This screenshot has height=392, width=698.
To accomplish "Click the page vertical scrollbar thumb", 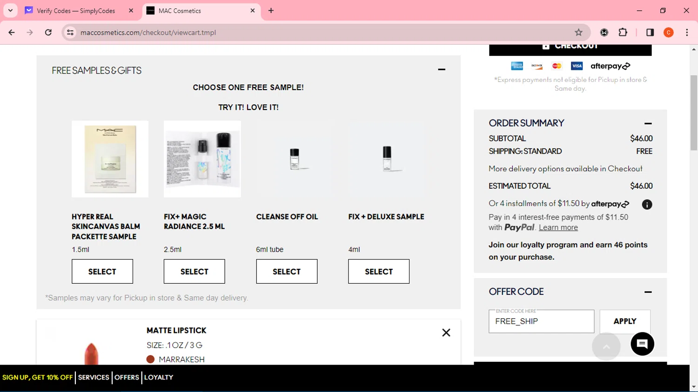I will 694,113.
